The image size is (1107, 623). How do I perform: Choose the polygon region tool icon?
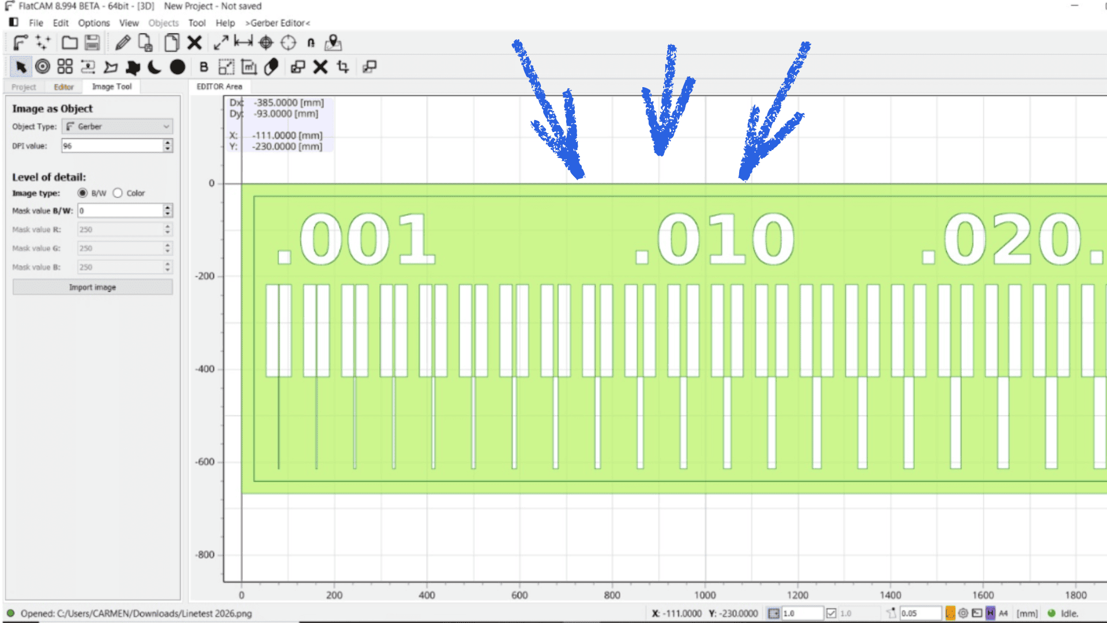click(x=110, y=67)
